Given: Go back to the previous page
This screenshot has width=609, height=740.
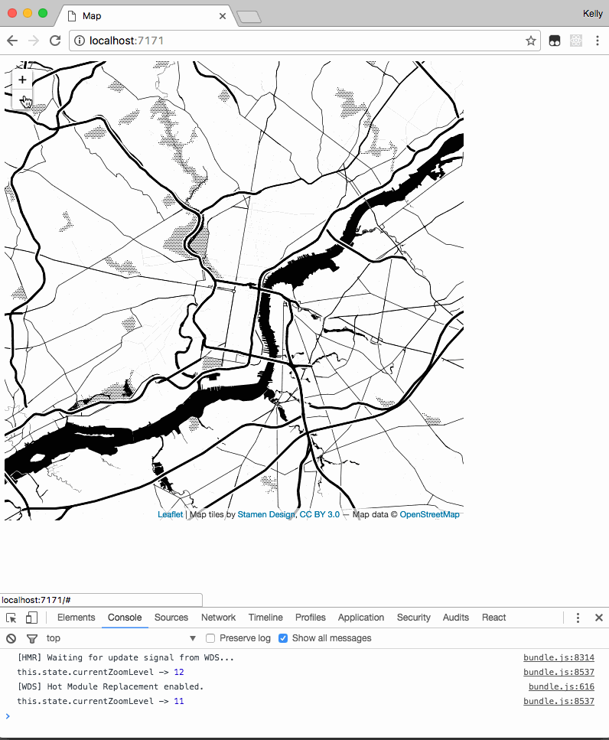Looking at the screenshot, I should point(12,41).
